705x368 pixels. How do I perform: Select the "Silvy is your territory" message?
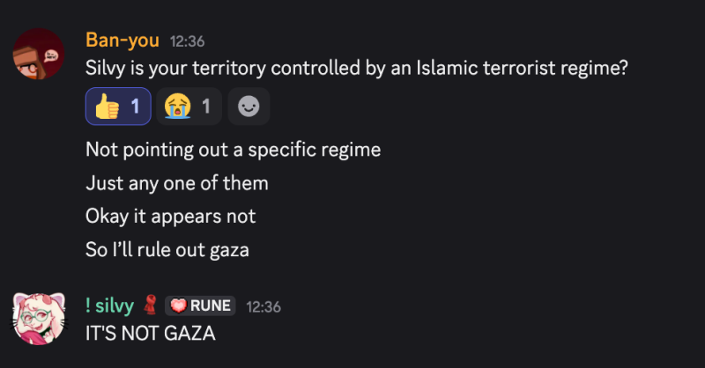click(x=356, y=68)
